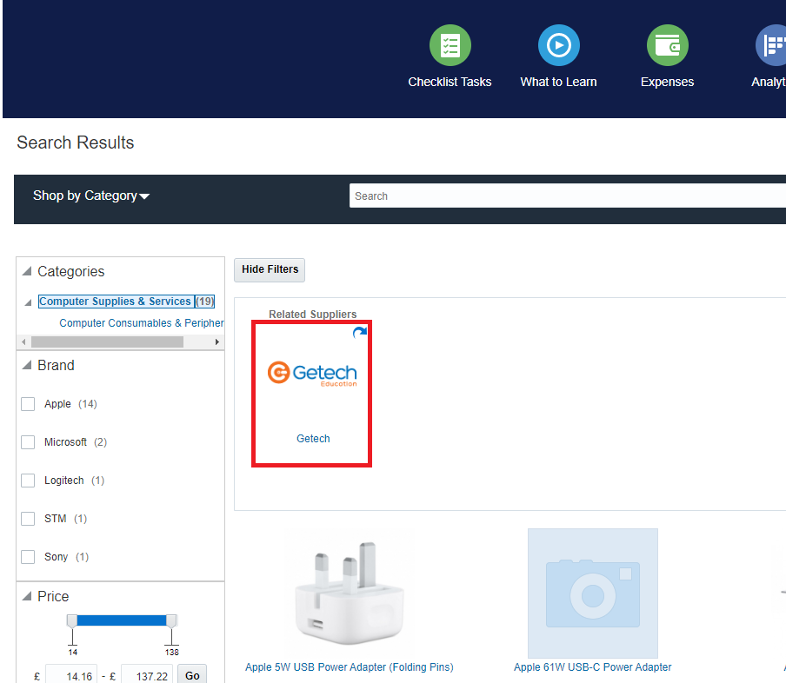Click the What to Learn label

click(558, 82)
